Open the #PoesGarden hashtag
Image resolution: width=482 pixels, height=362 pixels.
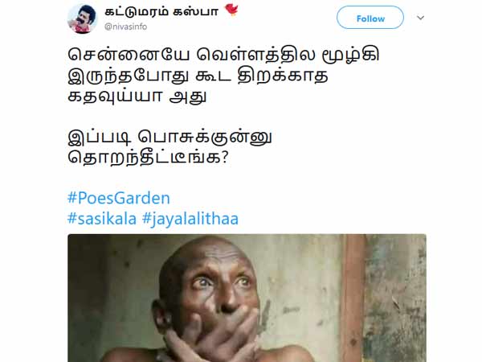pos(119,198)
